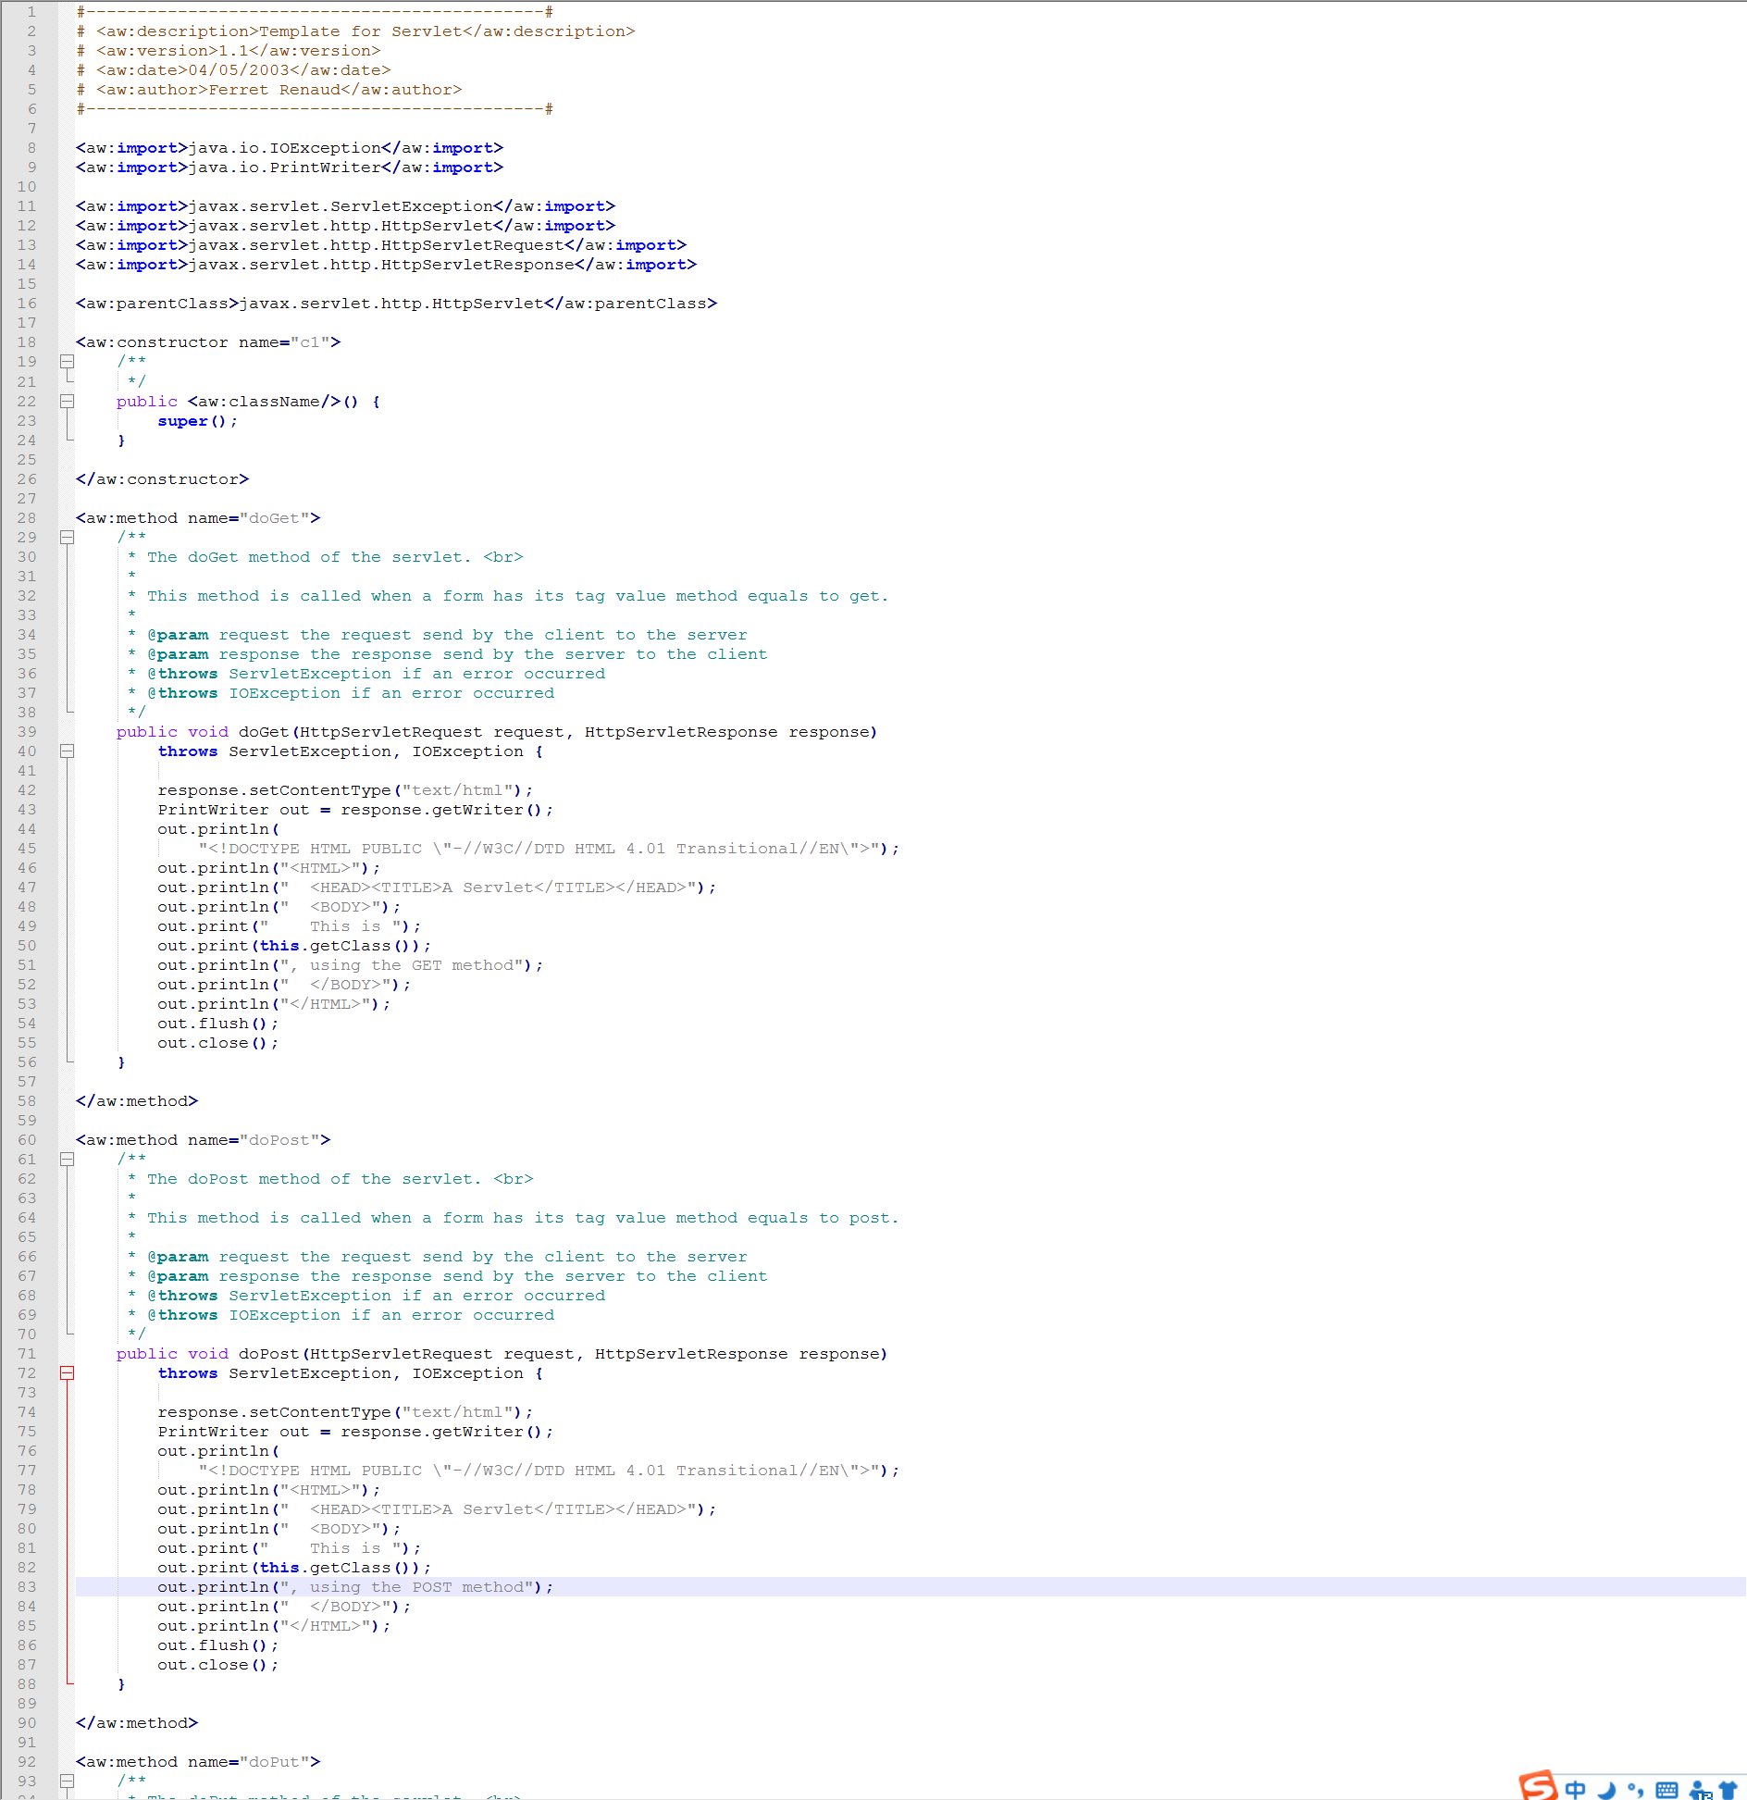Collapse the doPut Javadoc fold at line 93
Viewport: 1747px width, 1800px height.
pyautogui.click(x=67, y=1781)
